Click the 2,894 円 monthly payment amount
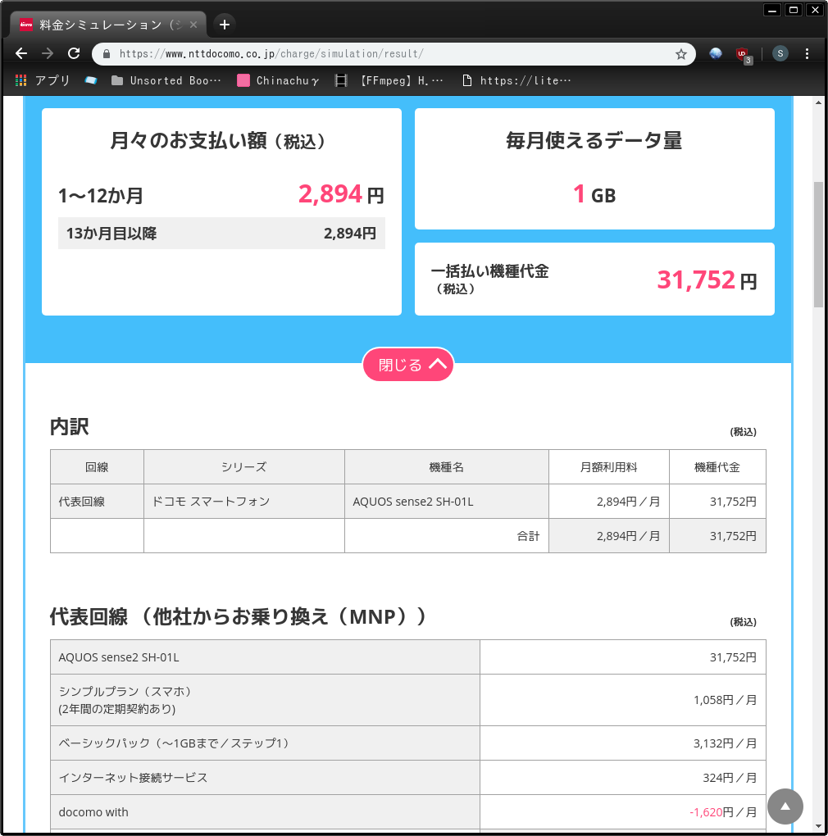828x836 pixels. point(341,194)
